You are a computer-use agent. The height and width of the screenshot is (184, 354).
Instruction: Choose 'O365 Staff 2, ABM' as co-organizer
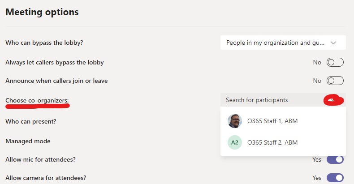click(272, 142)
